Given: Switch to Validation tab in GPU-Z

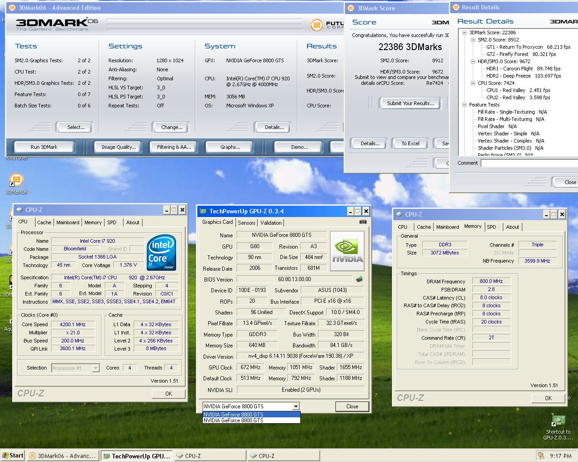Looking at the screenshot, I should click(271, 223).
